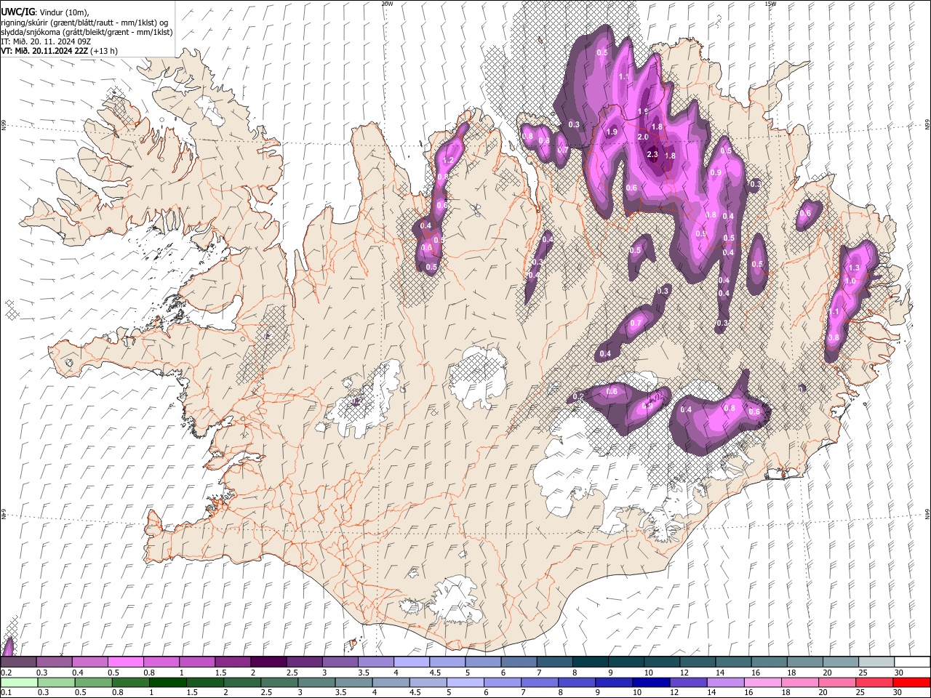This screenshot has height=698, width=931.
Task: Select the 1.3 value on the east coast
Action: (854, 268)
